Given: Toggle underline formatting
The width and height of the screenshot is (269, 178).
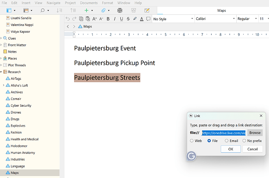Looking at the screenshot, I should 122,19.
